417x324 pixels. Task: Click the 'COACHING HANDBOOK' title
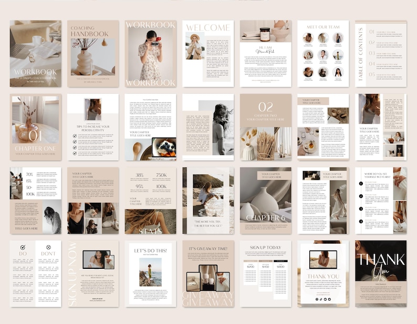coord(89,32)
